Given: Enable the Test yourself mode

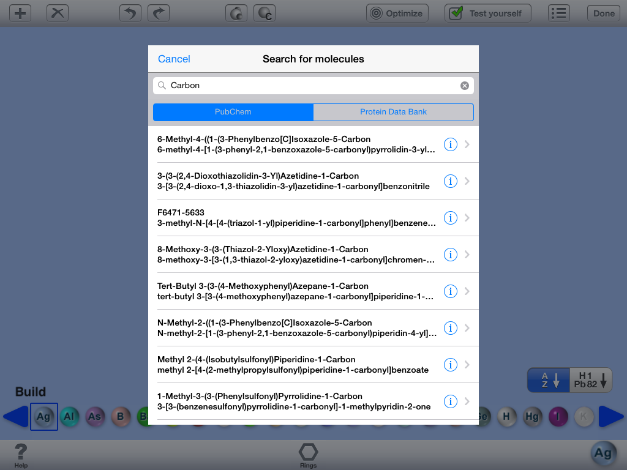Looking at the screenshot, I should (x=487, y=12).
